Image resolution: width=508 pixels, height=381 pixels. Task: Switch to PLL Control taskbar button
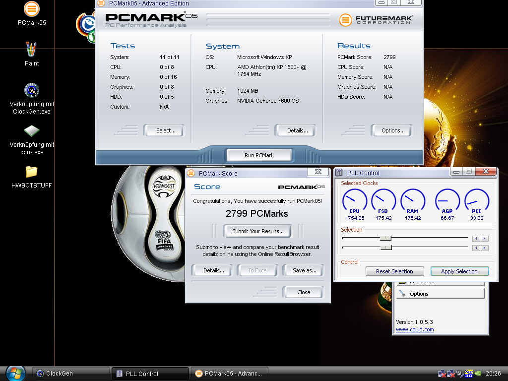[x=150, y=374]
